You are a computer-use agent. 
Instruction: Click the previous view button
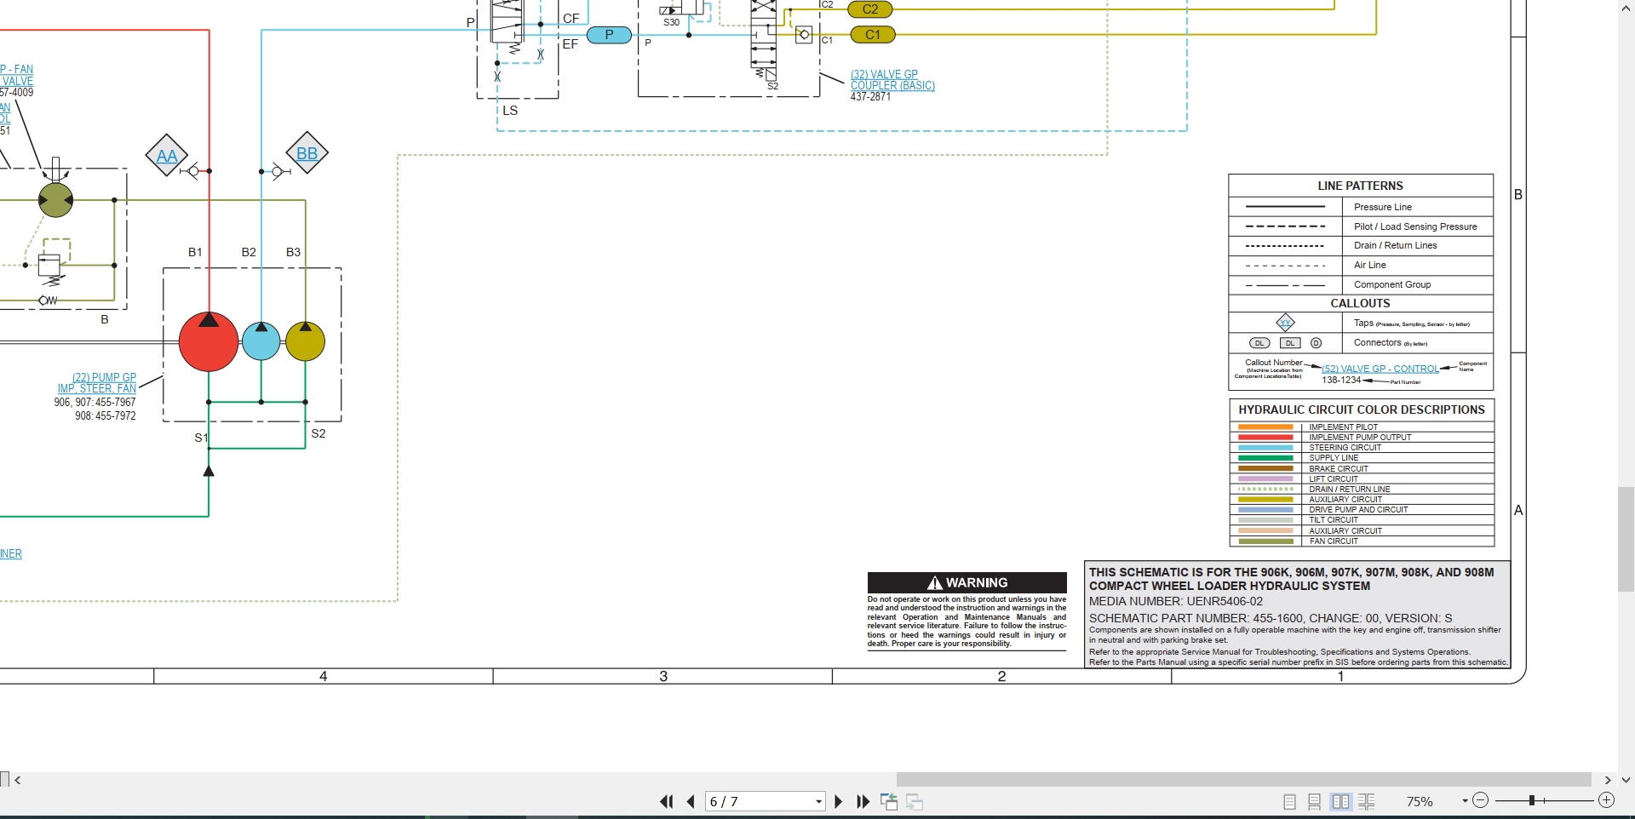click(x=889, y=802)
